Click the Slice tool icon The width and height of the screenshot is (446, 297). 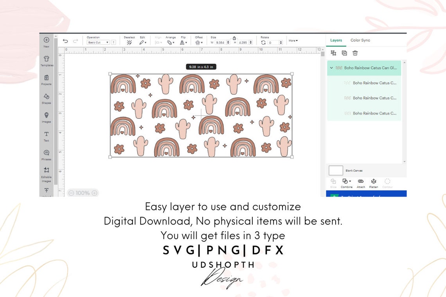pyautogui.click(x=333, y=181)
